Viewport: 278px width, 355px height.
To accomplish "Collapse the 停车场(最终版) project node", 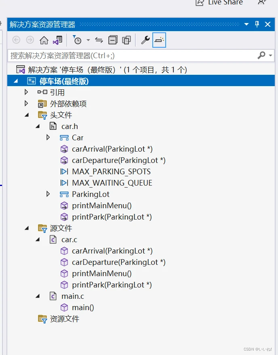I will click(16, 81).
